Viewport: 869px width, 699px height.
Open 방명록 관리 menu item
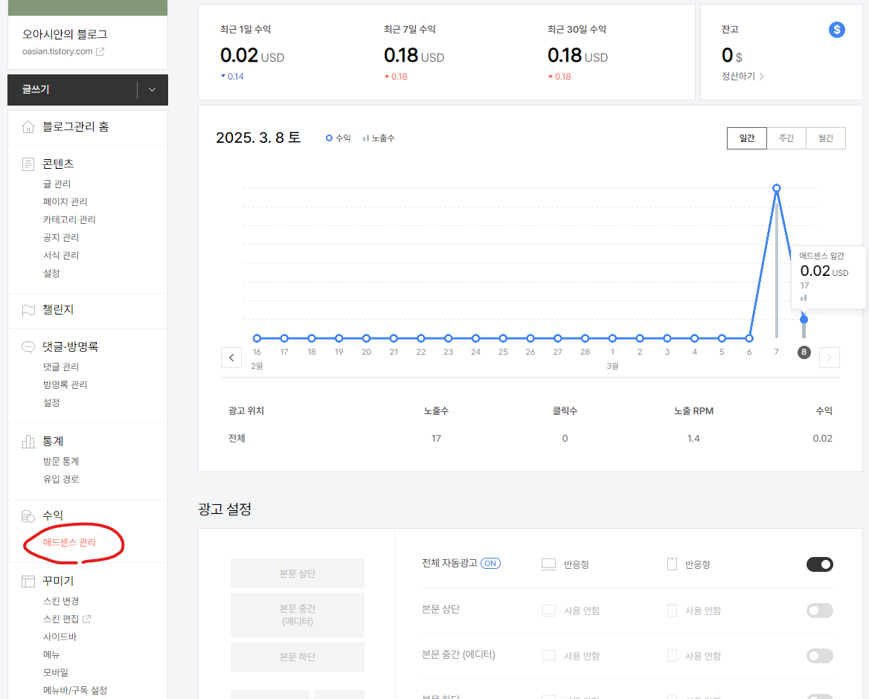(x=65, y=384)
